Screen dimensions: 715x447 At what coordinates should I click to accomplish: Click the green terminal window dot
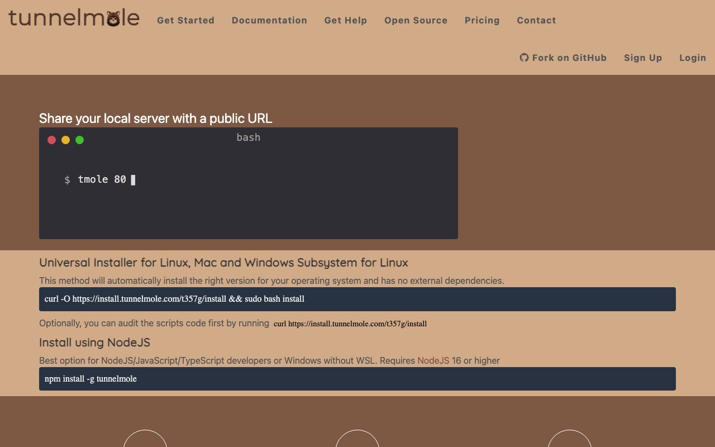pos(80,140)
